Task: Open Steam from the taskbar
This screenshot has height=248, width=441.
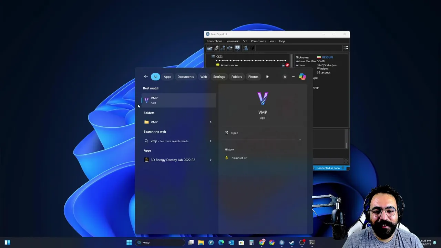Action: click(x=292, y=242)
